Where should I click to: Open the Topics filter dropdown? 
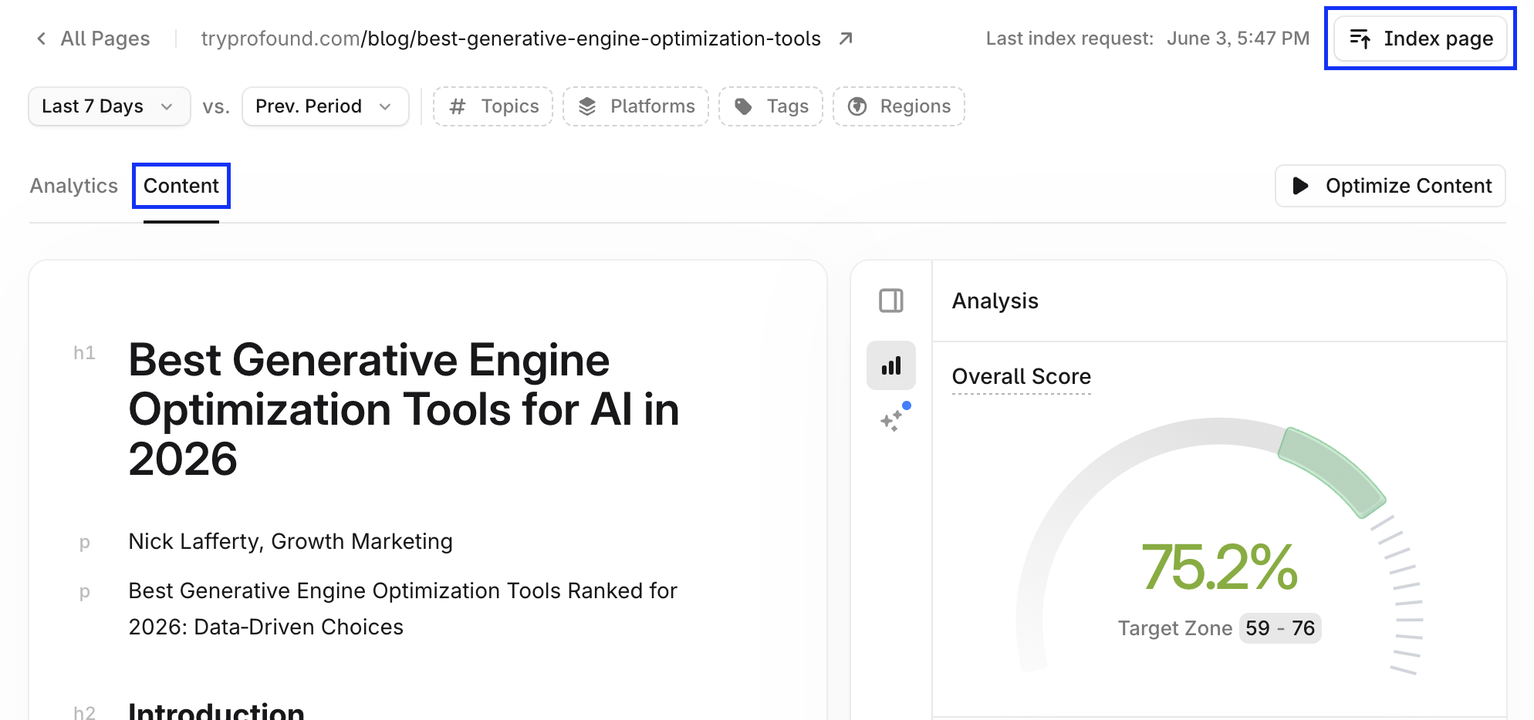tap(493, 106)
